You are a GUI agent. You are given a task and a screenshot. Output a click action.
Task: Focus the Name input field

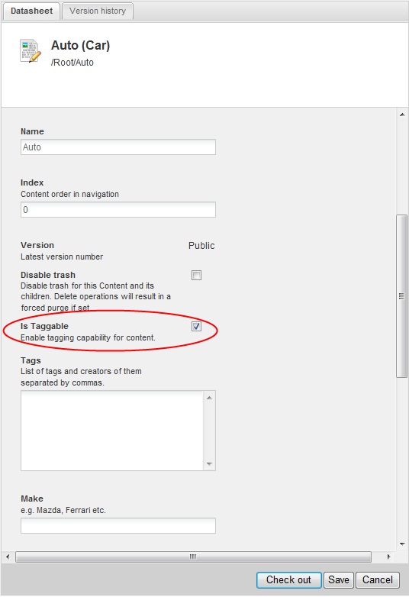(118, 147)
